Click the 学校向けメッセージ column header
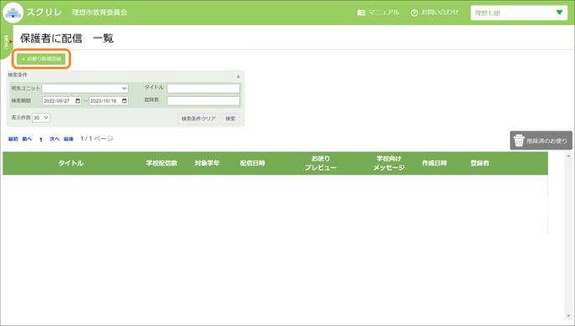 pyautogui.click(x=389, y=163)
